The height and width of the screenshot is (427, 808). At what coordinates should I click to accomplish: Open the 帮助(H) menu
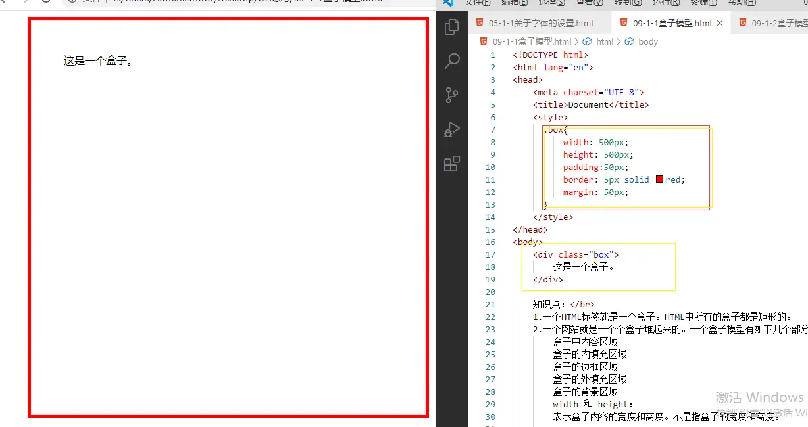[742, 3]
